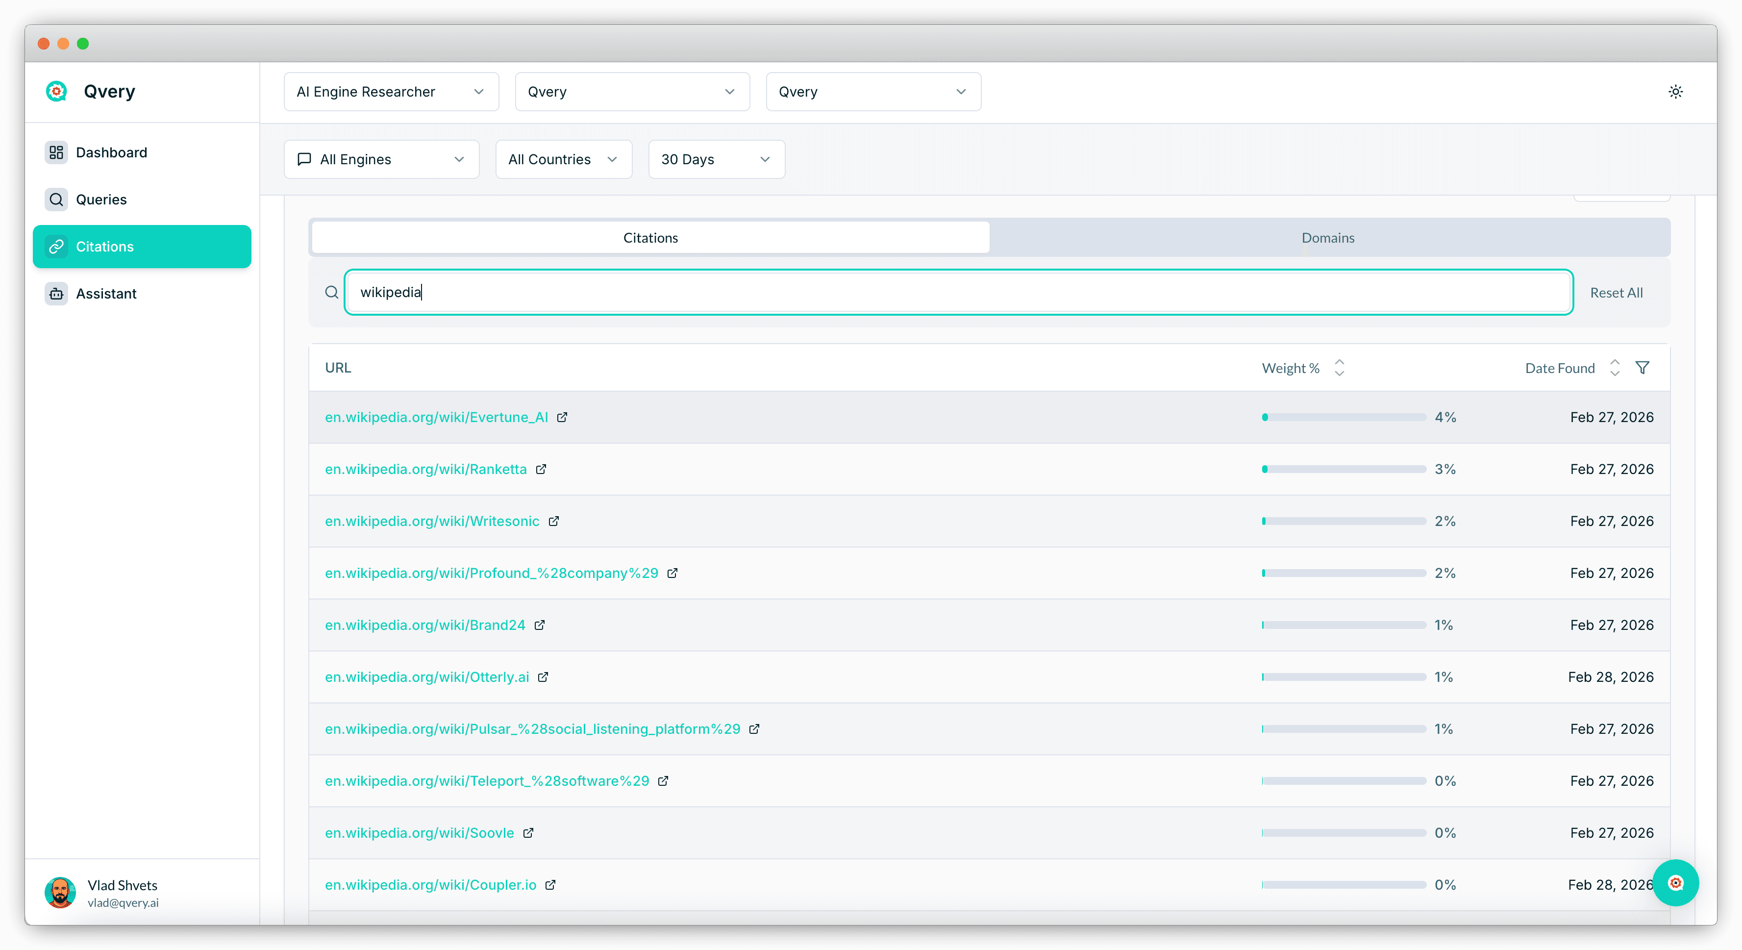The image size is (1742, 950).
Task: Sort the table by Weight % arrows
Action: click(1339, 368)
